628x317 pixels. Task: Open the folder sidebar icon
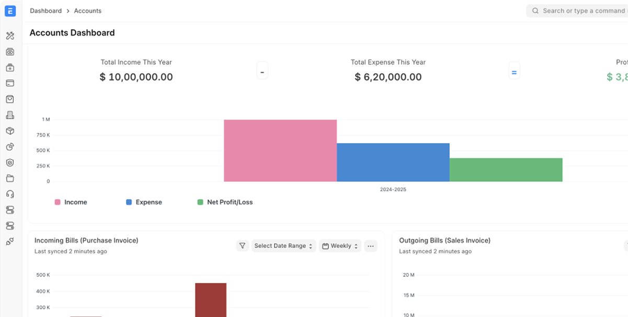click(10, 178)
